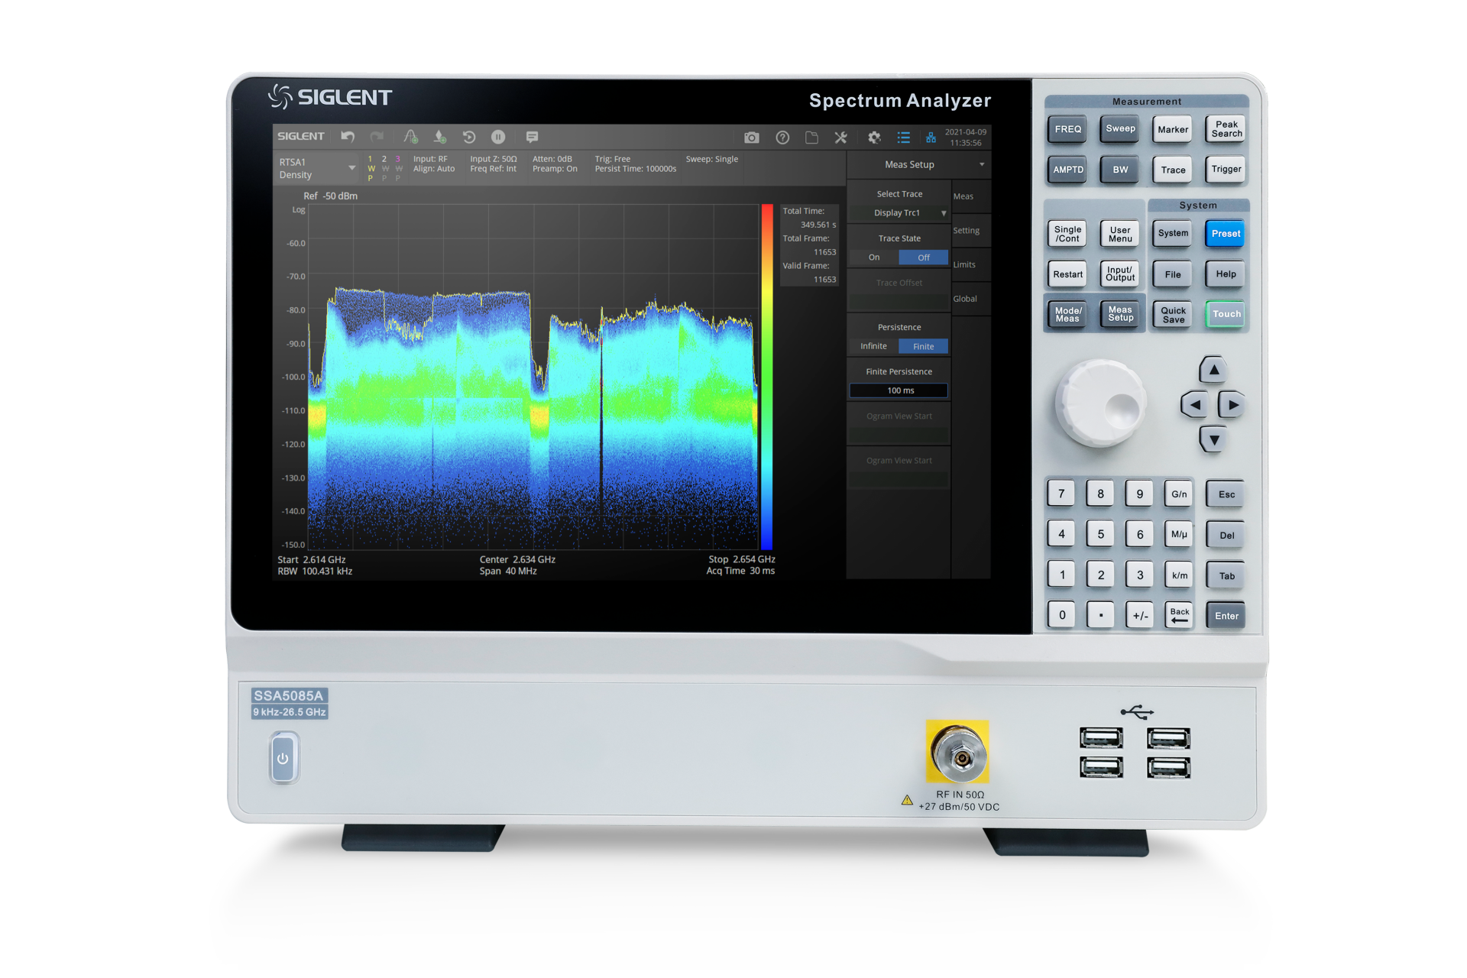Click the SIGLENT logo in the toolbar
1467x978 pixels.
[x=301, y=136]
